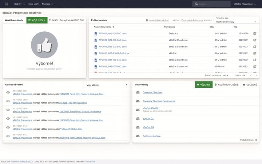Click IČO value 12345678
Screen dimensions: 262x164
(243, 34)
